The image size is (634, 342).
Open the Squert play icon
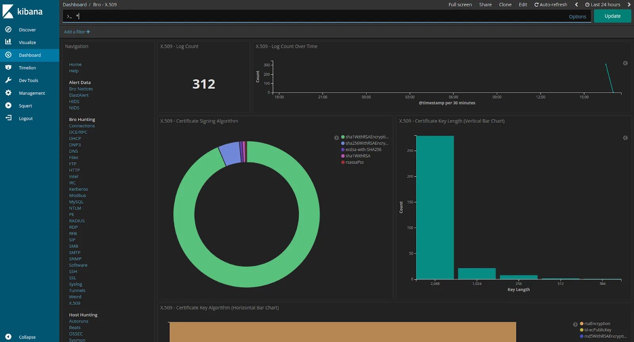point(8,105)
